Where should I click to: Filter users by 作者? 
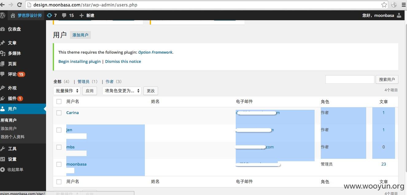coord(110,82)
